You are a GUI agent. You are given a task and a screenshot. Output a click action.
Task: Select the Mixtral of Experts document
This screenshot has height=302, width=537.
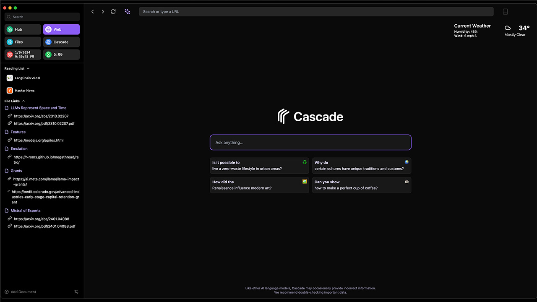click(26, 211)
